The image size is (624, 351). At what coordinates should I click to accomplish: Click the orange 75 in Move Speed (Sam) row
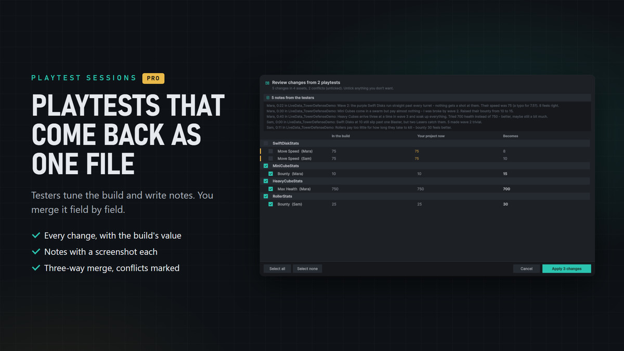(417, 159)
